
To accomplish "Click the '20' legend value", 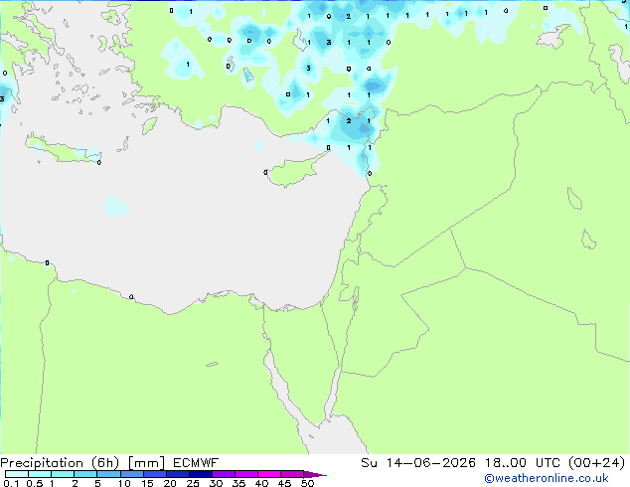I will pyautogui.click(x=170, y=483).
